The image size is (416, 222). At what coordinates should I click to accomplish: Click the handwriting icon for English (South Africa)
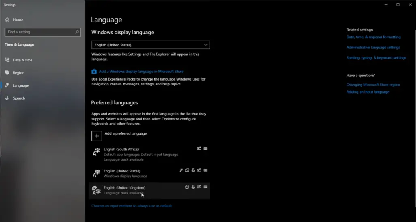tap(199, 148)
